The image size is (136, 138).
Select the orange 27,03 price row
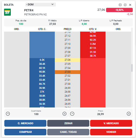coord(67,72)
